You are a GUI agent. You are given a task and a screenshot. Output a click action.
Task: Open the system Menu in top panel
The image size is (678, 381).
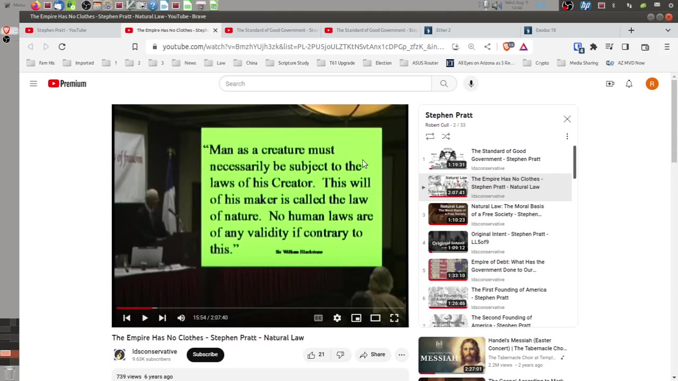(x=15, y=5)
